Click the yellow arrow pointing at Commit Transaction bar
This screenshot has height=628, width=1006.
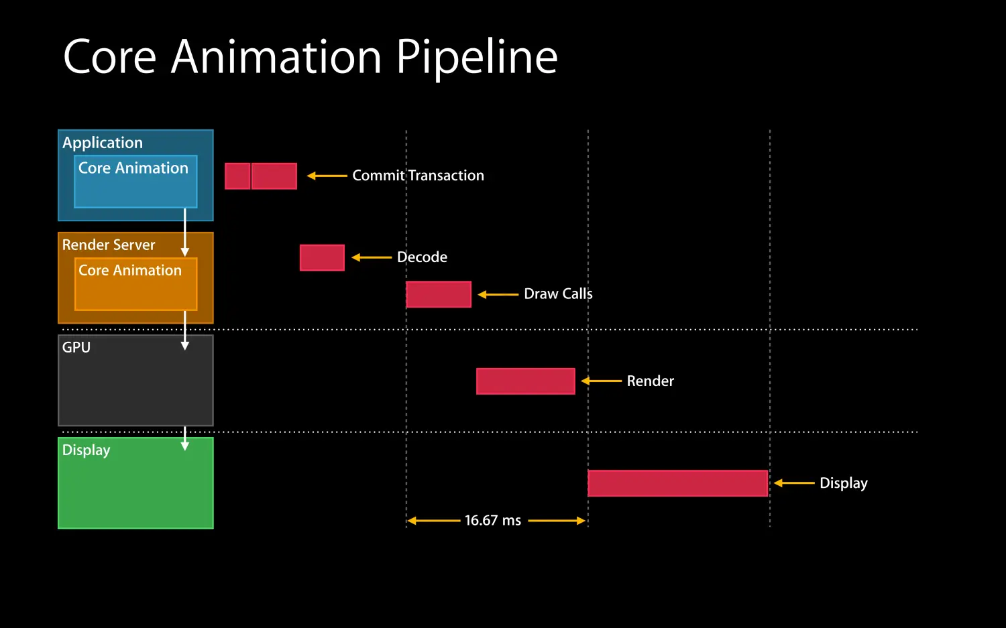click(327, 176)
